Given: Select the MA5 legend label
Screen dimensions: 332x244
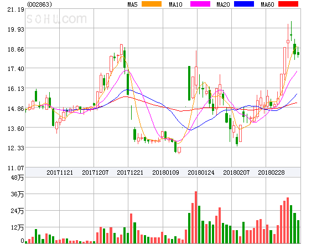Looking at the screenshot, I should (x=132, y=4).
